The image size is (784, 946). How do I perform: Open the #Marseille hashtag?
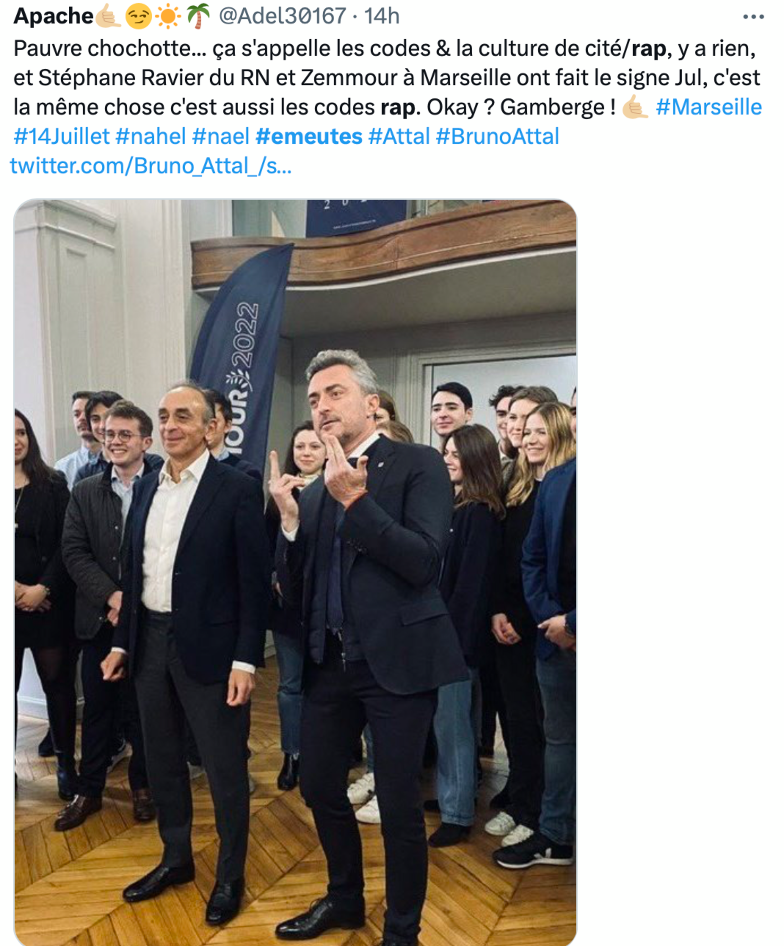708,108
